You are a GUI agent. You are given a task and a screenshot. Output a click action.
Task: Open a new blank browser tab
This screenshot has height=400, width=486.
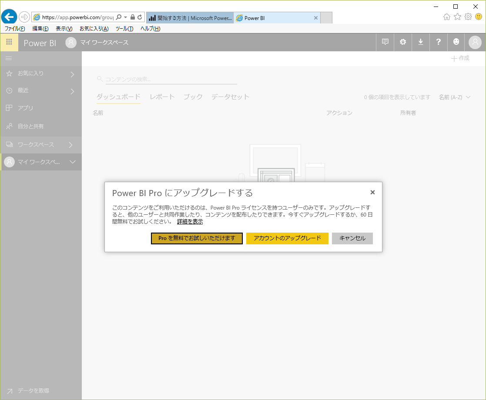(326, 18)
